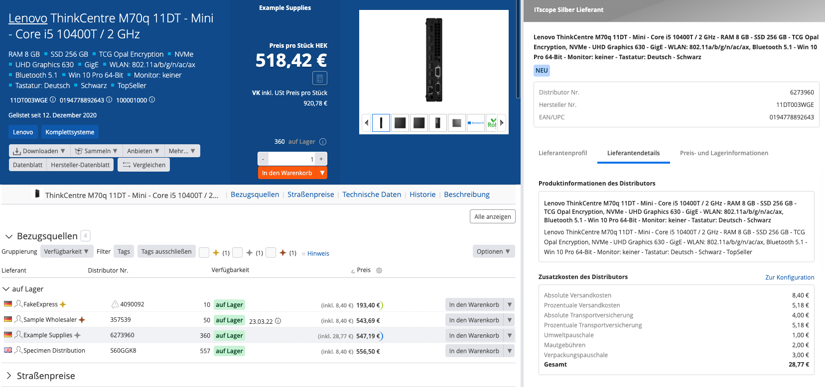Switch to the Lieferantenprofil tab
825x387 pixels.
tap(562, 153)
